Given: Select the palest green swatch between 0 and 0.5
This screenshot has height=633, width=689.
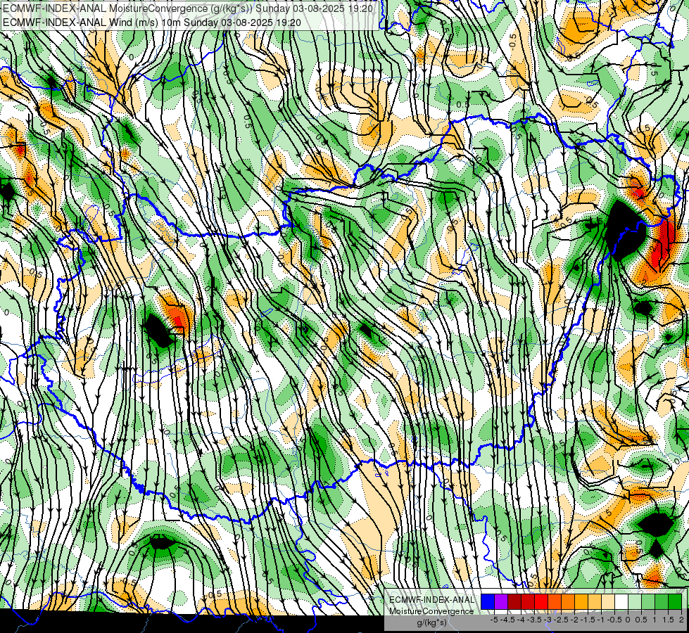Looking at the screenshot, I should click(x=635, y=601).
